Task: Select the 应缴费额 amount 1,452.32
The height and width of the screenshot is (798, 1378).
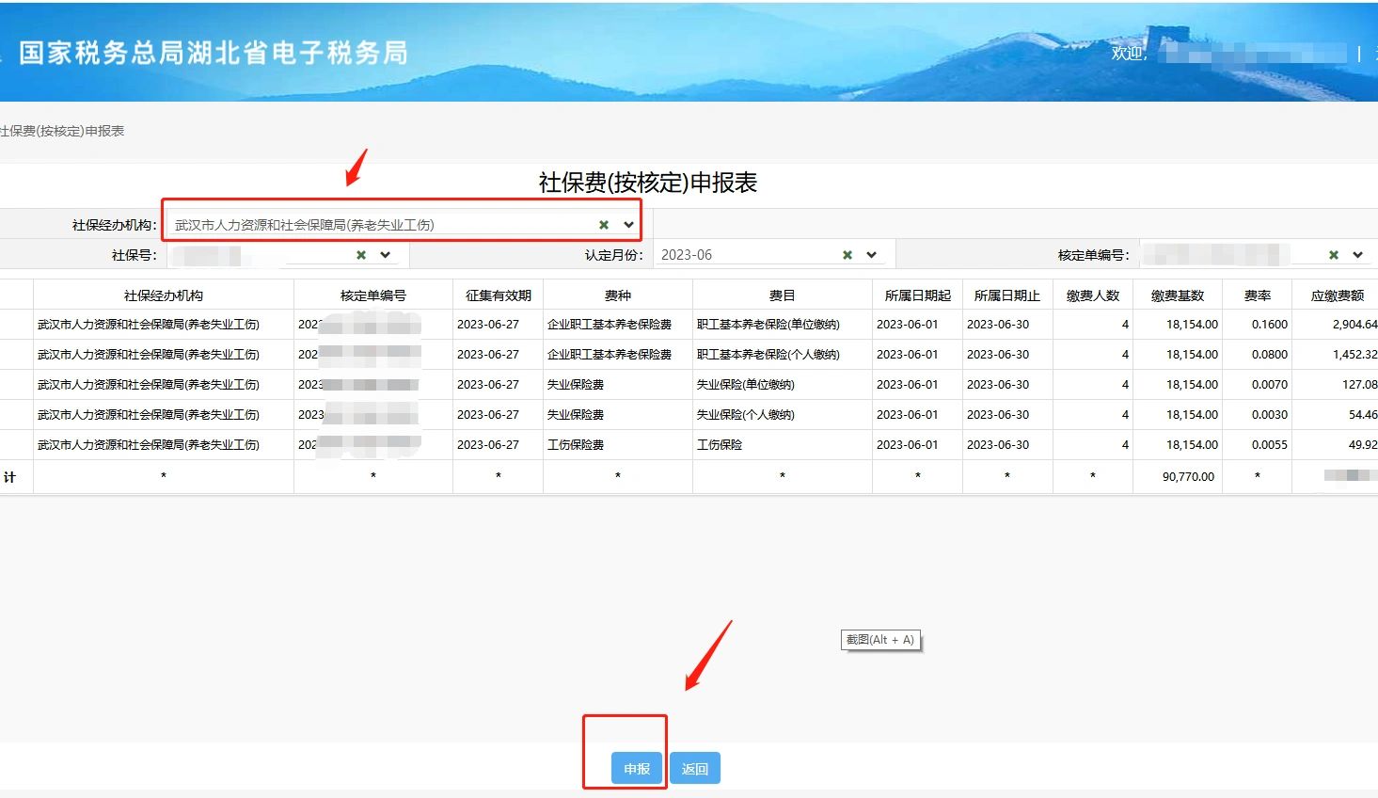Action: (1354, 355)
